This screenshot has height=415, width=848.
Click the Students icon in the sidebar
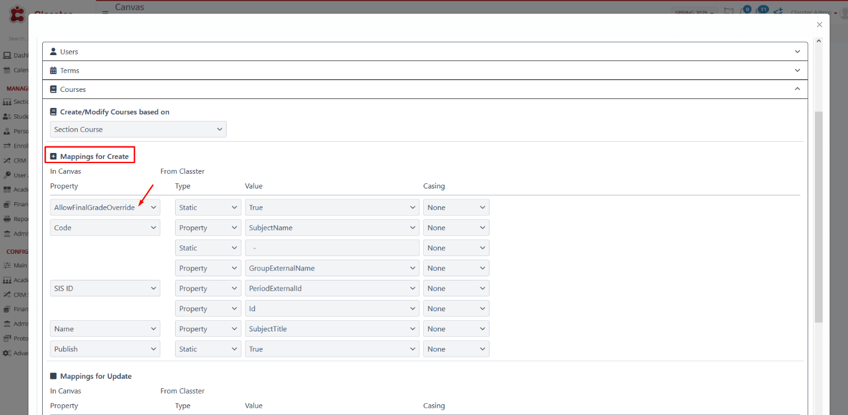[x=7, y=117]
